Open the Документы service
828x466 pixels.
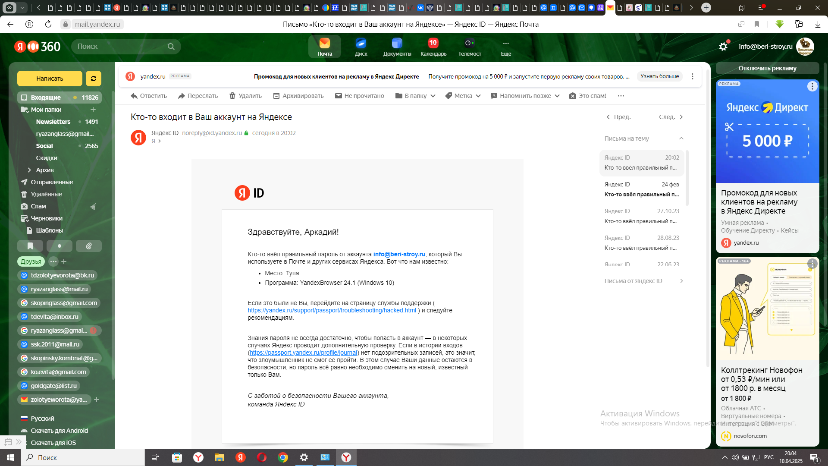pos(397,47)
